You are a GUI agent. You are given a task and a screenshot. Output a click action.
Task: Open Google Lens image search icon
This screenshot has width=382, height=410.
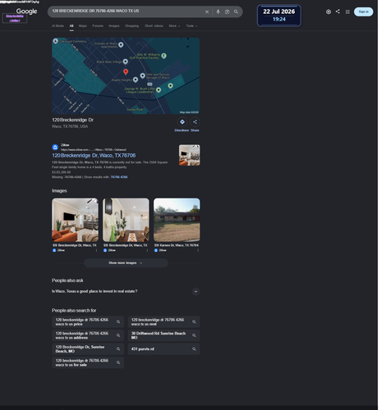[227, 11]
